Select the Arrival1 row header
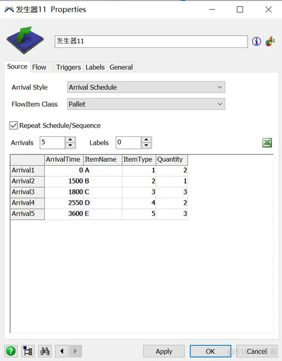Image resolution: width=282 pixels, height=361 pixels. pos(27,171)
